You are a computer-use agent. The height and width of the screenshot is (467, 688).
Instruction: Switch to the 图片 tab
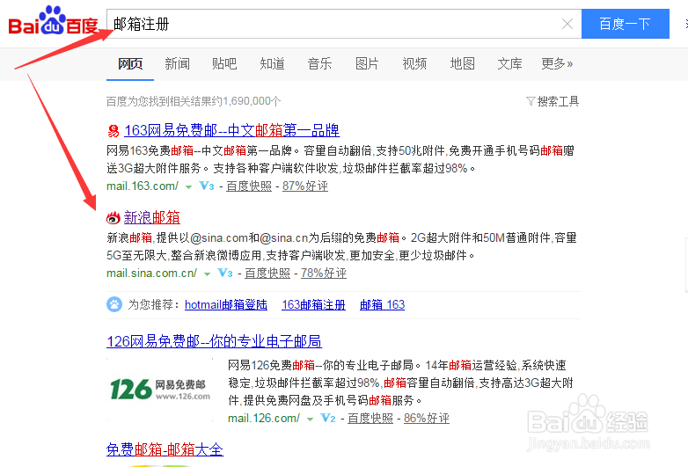tap(367, 64)
